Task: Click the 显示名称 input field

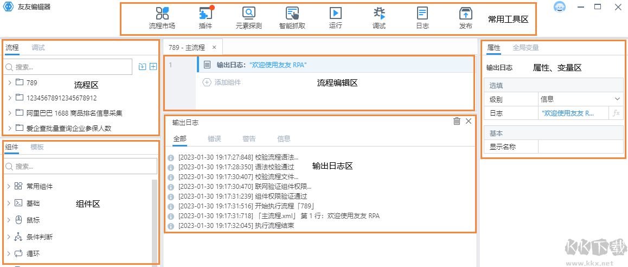Action: tap(580, 147)
